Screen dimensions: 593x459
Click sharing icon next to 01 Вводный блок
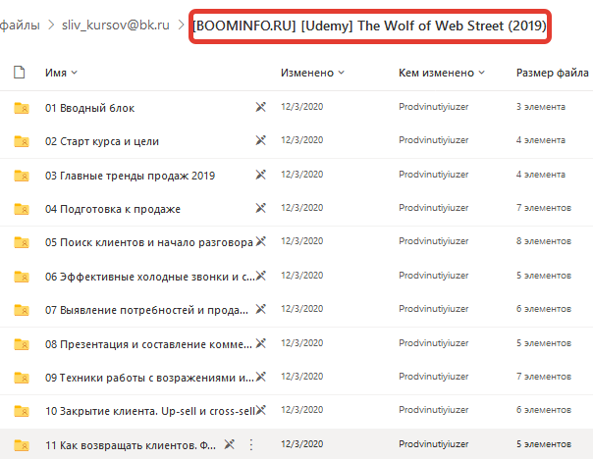260,107
